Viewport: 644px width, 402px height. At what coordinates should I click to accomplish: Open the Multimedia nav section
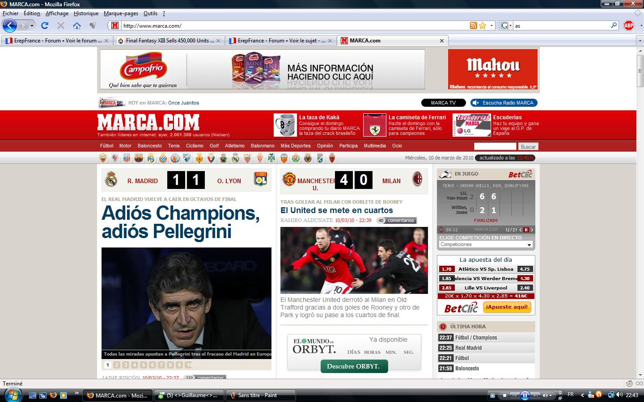click(x=375, y=146)
